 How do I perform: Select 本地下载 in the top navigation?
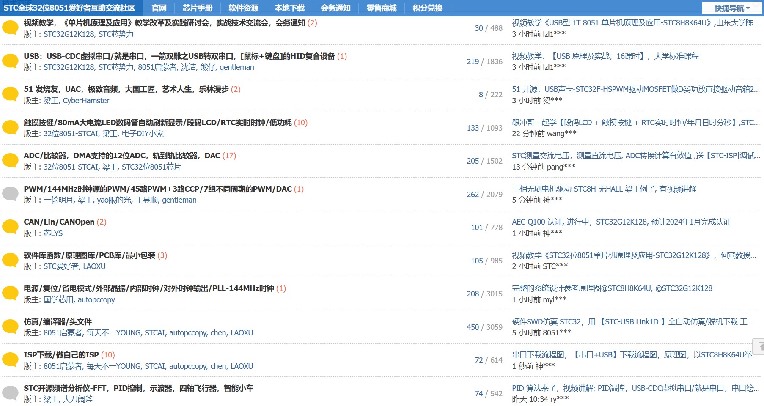tap(289, 8)
